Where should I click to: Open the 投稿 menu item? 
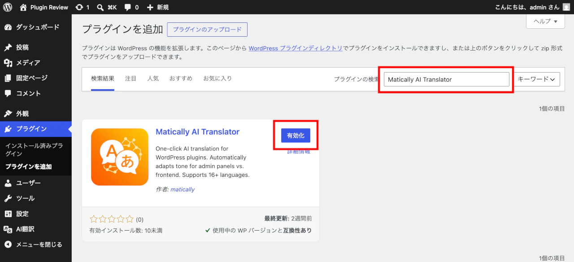[36, 47]
